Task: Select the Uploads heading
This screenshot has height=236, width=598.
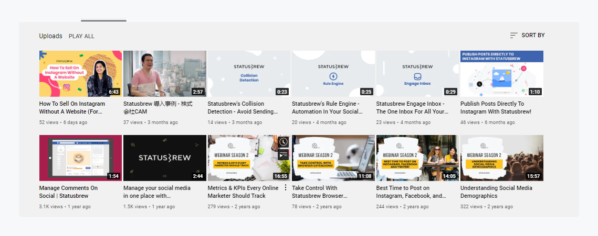Action: tap(50, 36)
